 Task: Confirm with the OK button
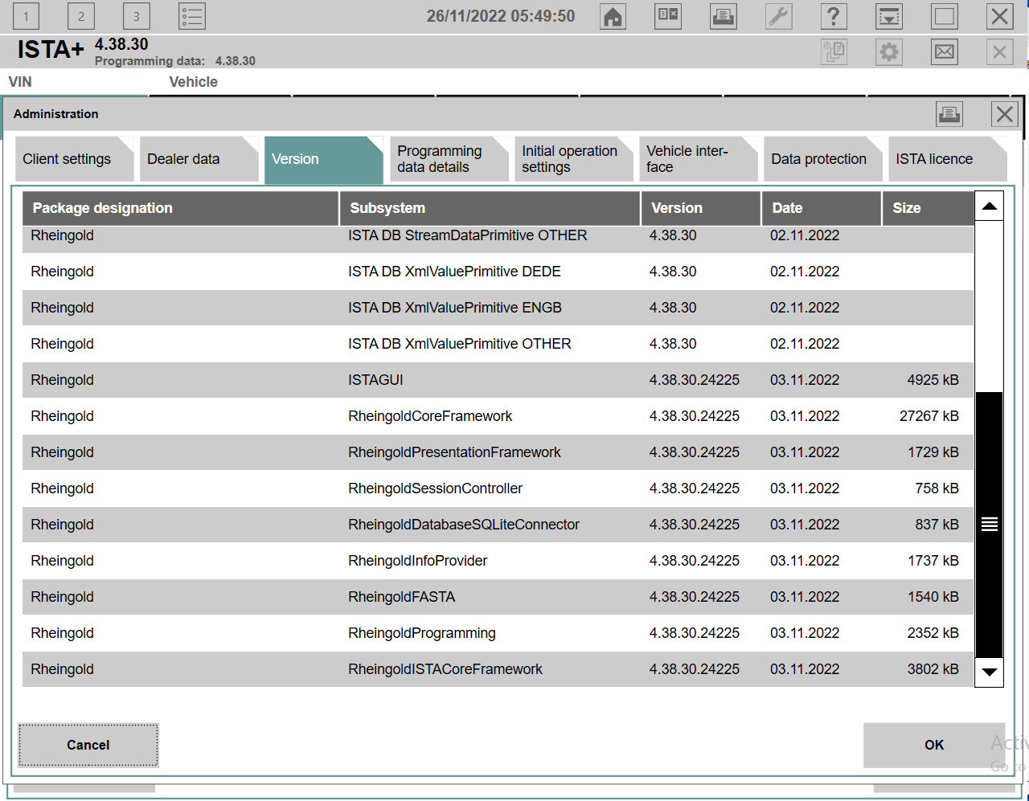934,745
